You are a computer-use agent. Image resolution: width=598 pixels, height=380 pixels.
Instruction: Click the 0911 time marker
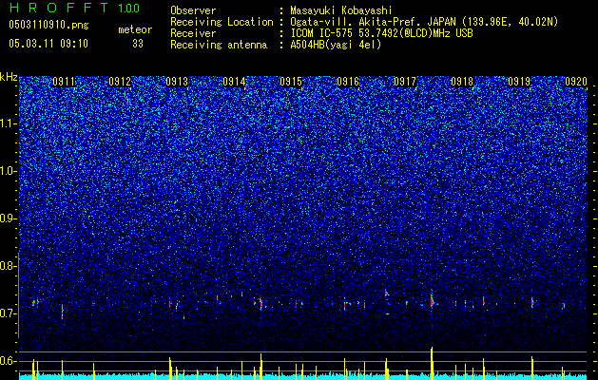click(x=64, y=82)
